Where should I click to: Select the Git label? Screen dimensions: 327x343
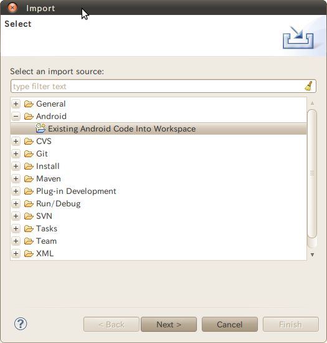click(42, 153)
